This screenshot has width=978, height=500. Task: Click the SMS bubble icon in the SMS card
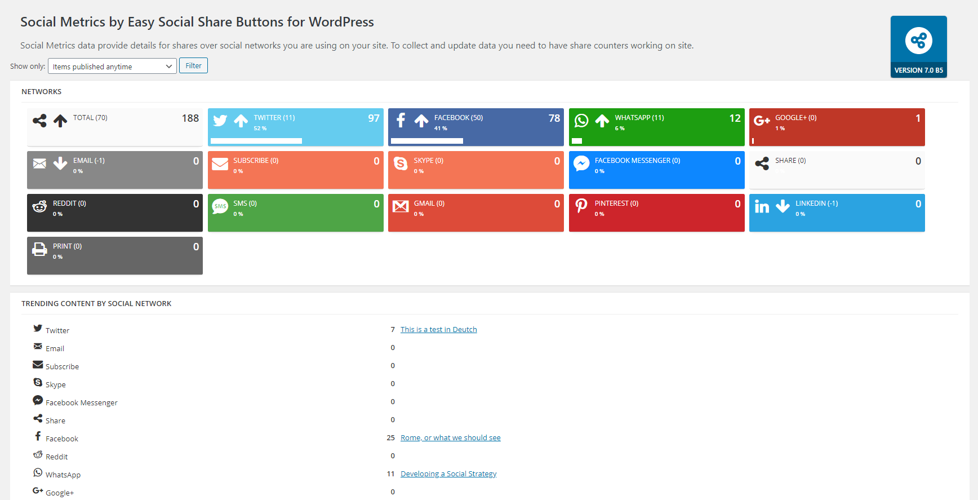pos(220,206)
